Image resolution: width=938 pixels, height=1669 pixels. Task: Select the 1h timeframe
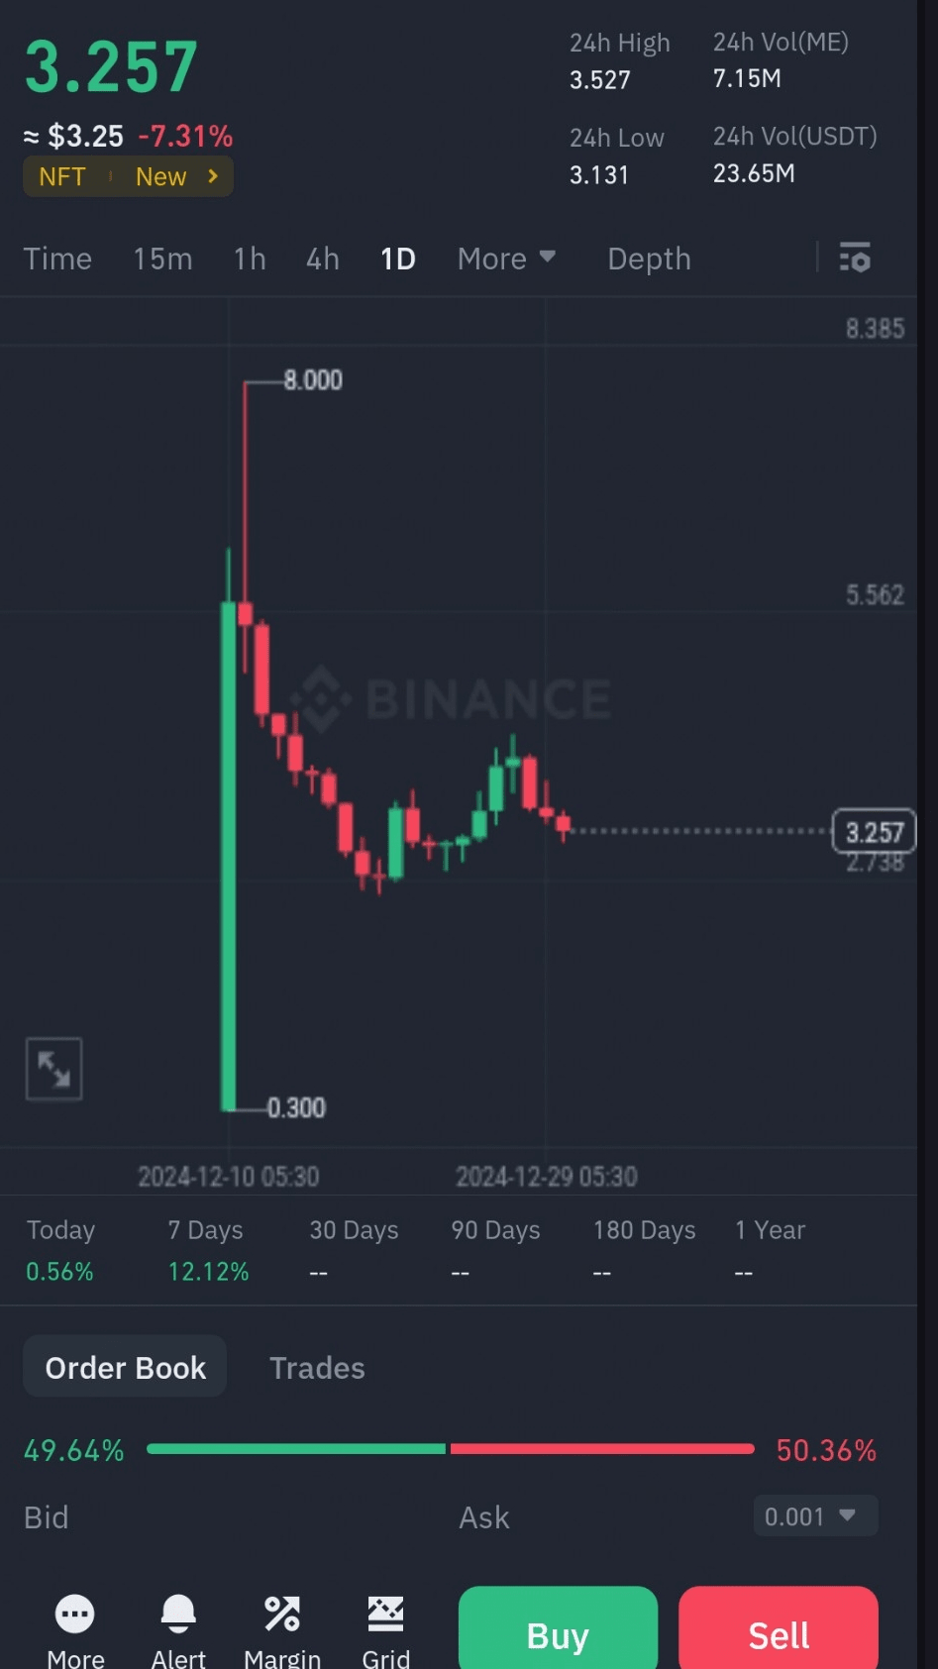[250, 259]
